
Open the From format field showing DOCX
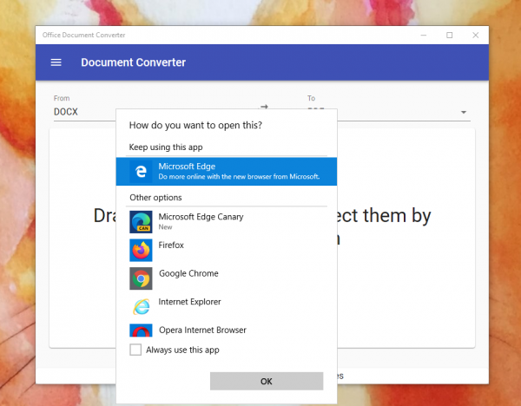85,112
